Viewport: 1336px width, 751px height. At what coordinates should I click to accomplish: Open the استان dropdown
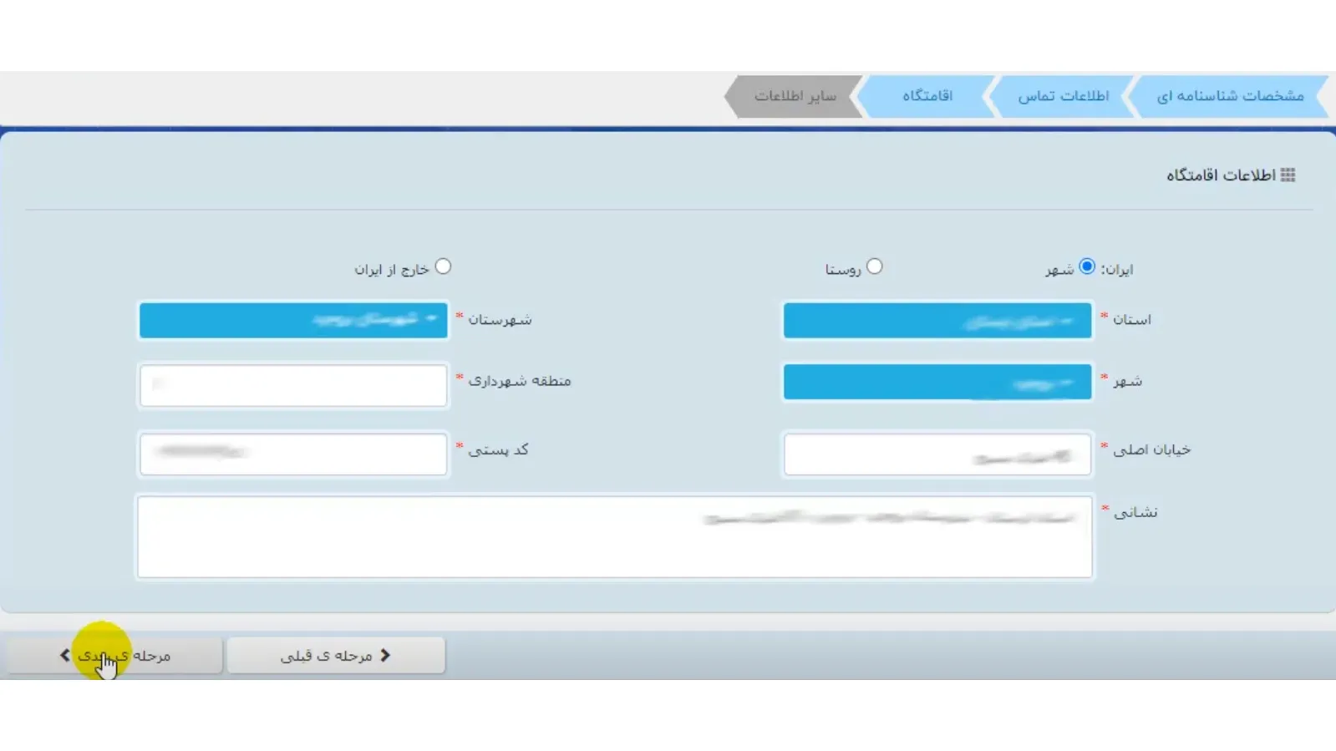(x=937, y=321)
